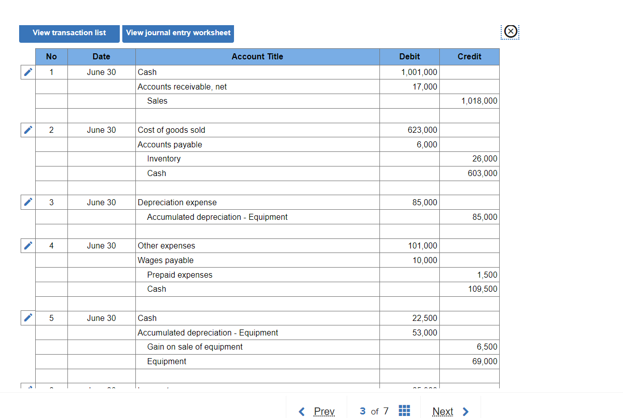The height and width of the screenshot is (418, 623).
Task: Click the 26,000 credit amount
Action: [485, 159]
